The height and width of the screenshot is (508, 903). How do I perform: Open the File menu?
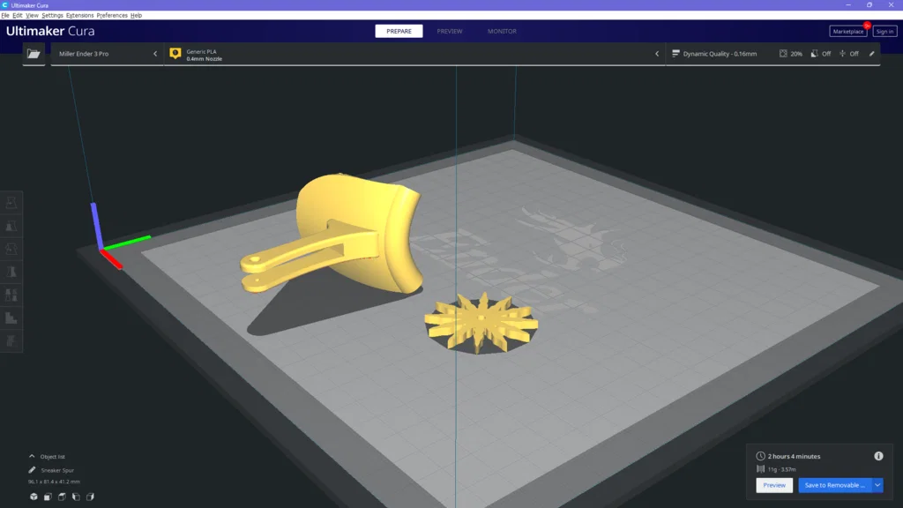pos(5,16)
